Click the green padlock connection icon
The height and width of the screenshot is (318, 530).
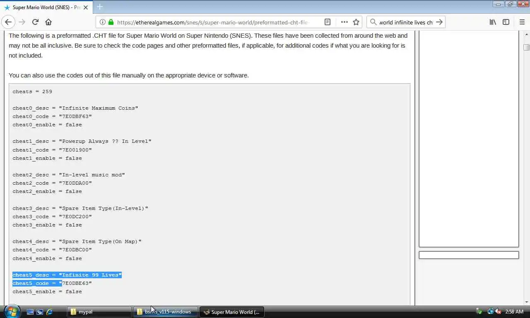click(x=111, y=22)
